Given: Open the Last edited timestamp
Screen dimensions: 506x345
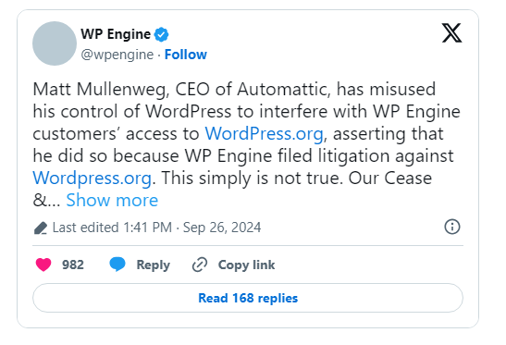Looking at the screenshot, I should click(157, 228).
